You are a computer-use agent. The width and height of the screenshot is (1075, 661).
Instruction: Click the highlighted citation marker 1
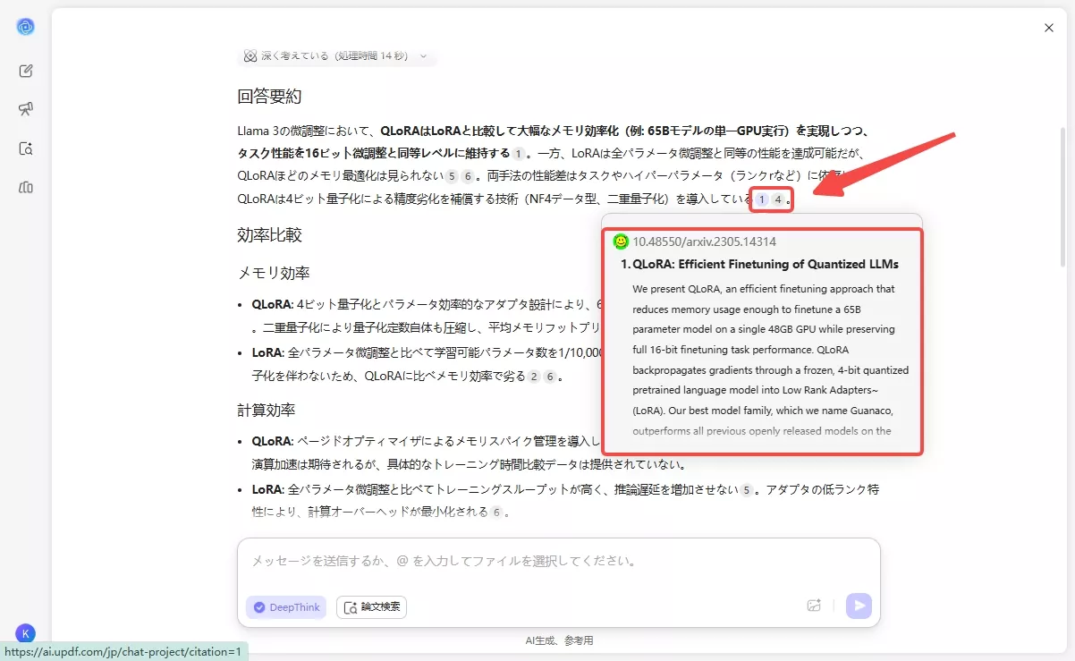point(761,199)
